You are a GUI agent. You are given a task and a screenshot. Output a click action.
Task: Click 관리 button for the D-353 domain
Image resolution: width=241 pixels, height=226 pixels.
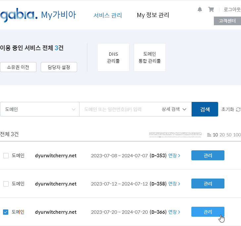point(208,155)
